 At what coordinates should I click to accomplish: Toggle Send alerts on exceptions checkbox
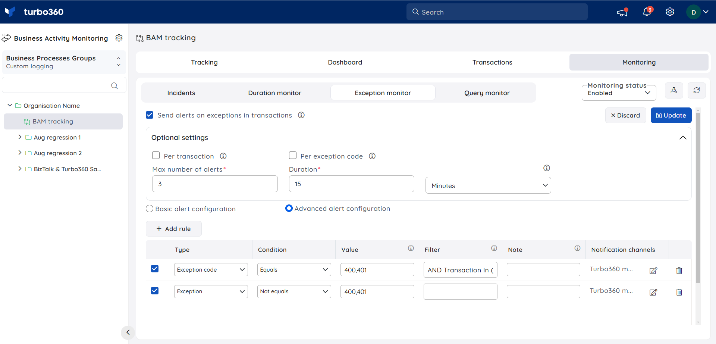point(150,115)
